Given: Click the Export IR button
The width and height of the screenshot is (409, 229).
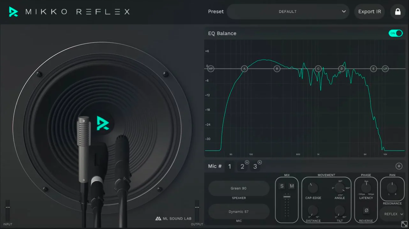Looking at the screenshot, I should [369, 12].
